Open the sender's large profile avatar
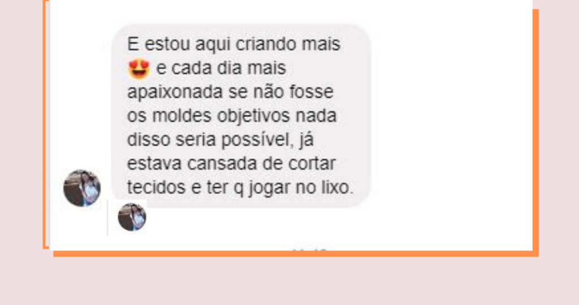Screen dimensions: 579x305 click(x=82, y=188)
